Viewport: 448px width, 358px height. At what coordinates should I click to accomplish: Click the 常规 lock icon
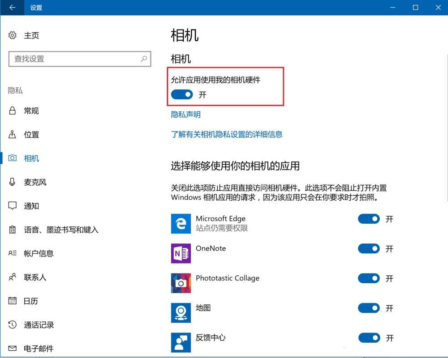tap(12, 111)
